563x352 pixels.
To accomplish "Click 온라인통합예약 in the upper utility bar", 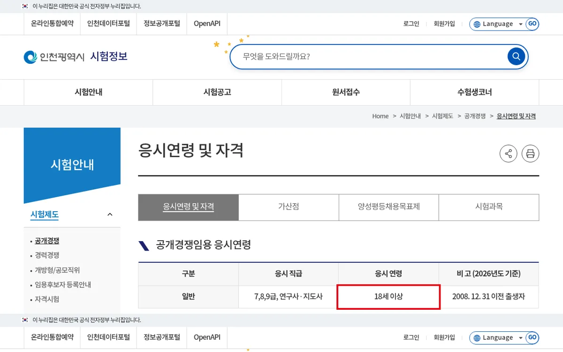I will (52, 23).
